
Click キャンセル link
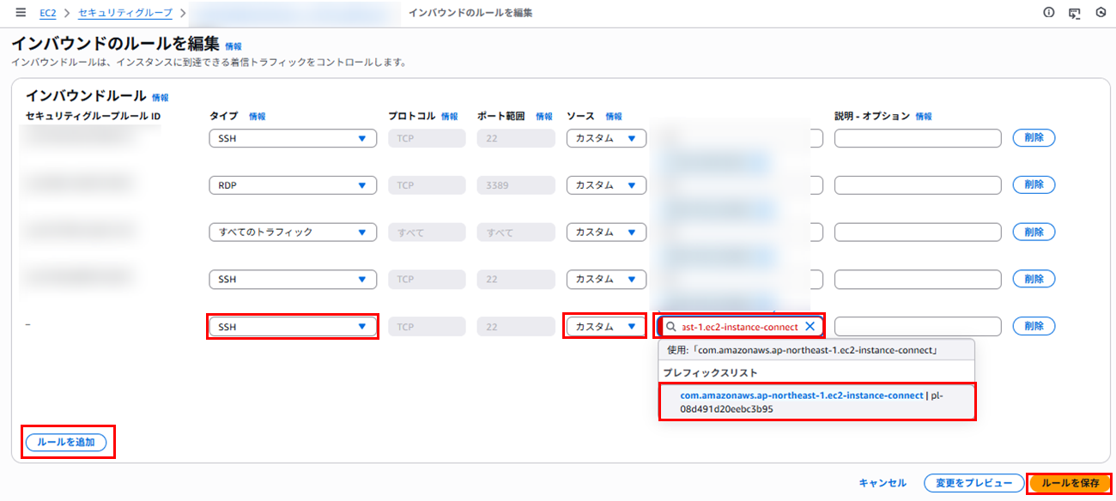click(882, 483)
